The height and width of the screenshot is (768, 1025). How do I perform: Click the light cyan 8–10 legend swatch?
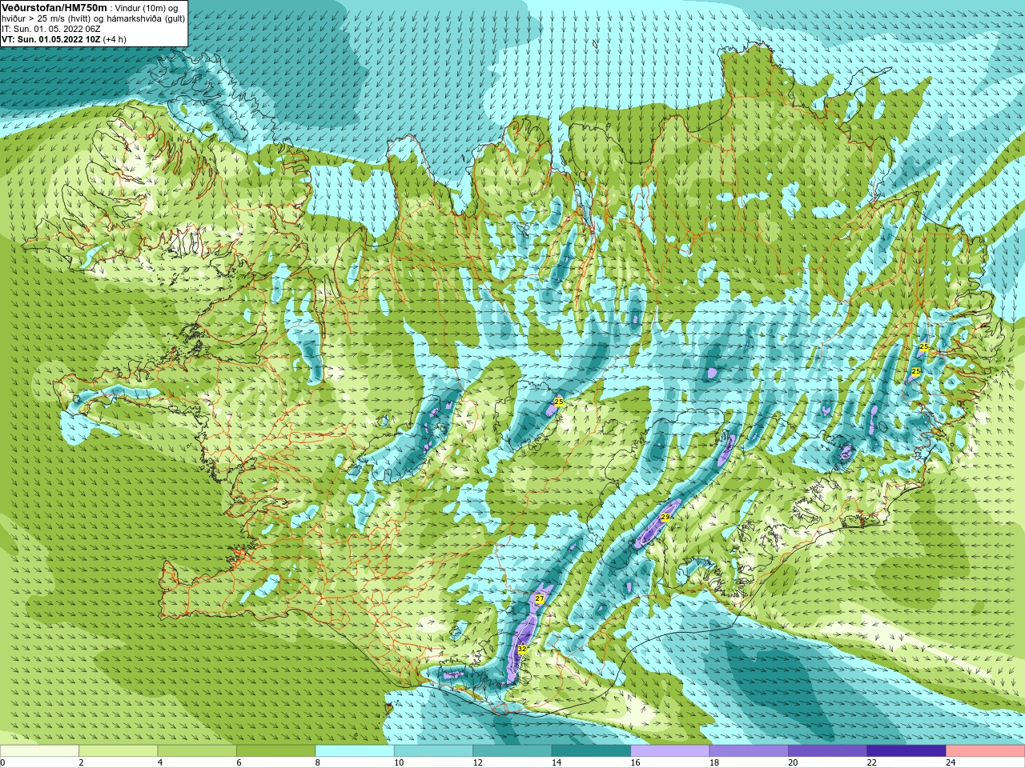355,750
